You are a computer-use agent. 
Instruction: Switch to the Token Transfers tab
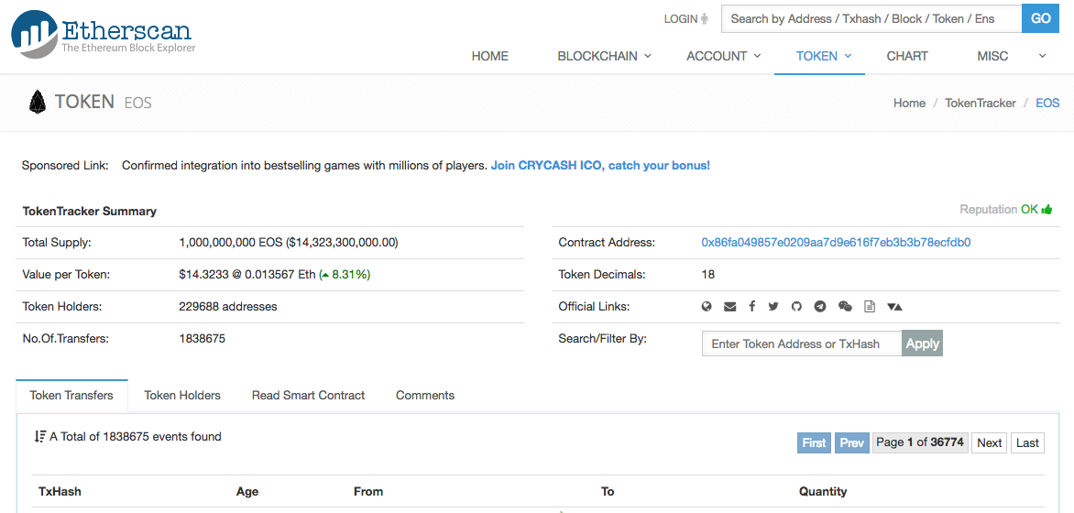(71, 395)
